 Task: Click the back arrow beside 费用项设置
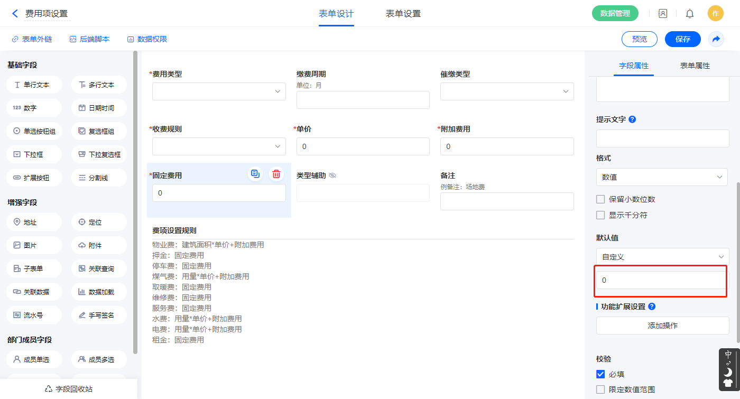click(x=15, y=14)
